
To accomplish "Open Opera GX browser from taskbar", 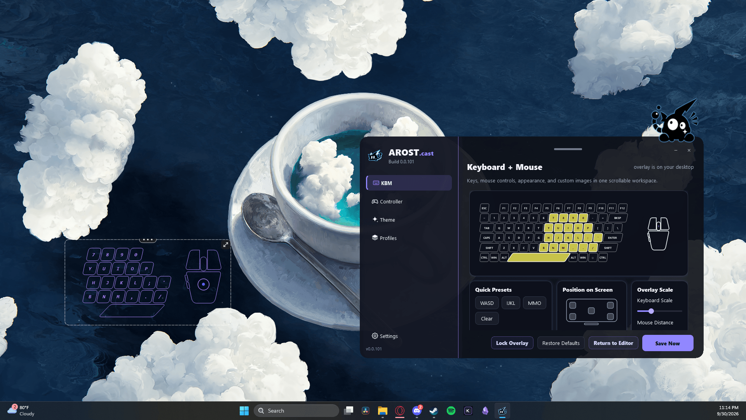I will point(400,411).
